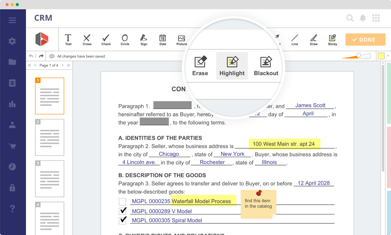The height and width of the screenshot is (235, 391).
Task: Uncheck the V Model item checkbox
Action: [x=122, y=211]
